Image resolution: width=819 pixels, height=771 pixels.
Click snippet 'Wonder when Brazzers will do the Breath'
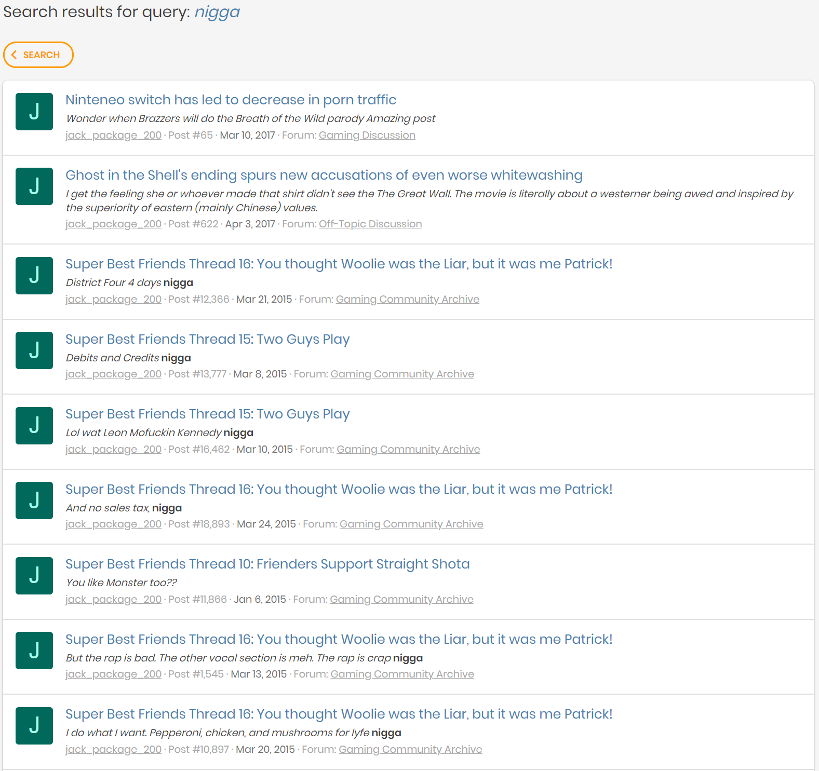click(250, 118)
